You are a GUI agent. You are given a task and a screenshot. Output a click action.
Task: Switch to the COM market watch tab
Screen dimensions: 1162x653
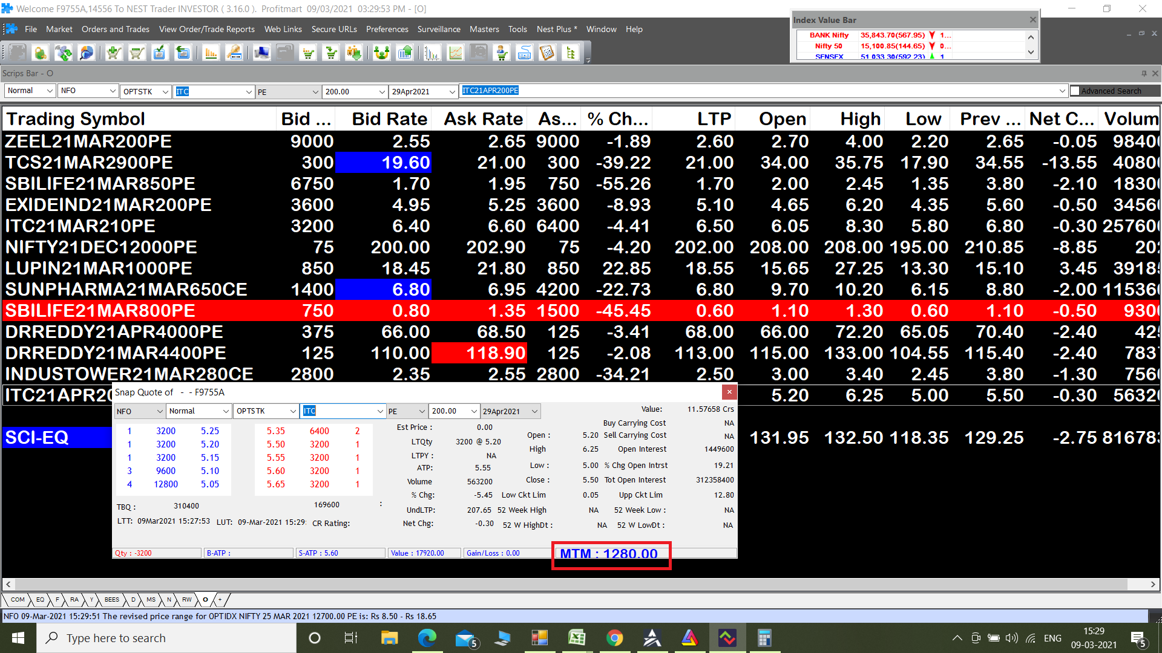(18, 600)
